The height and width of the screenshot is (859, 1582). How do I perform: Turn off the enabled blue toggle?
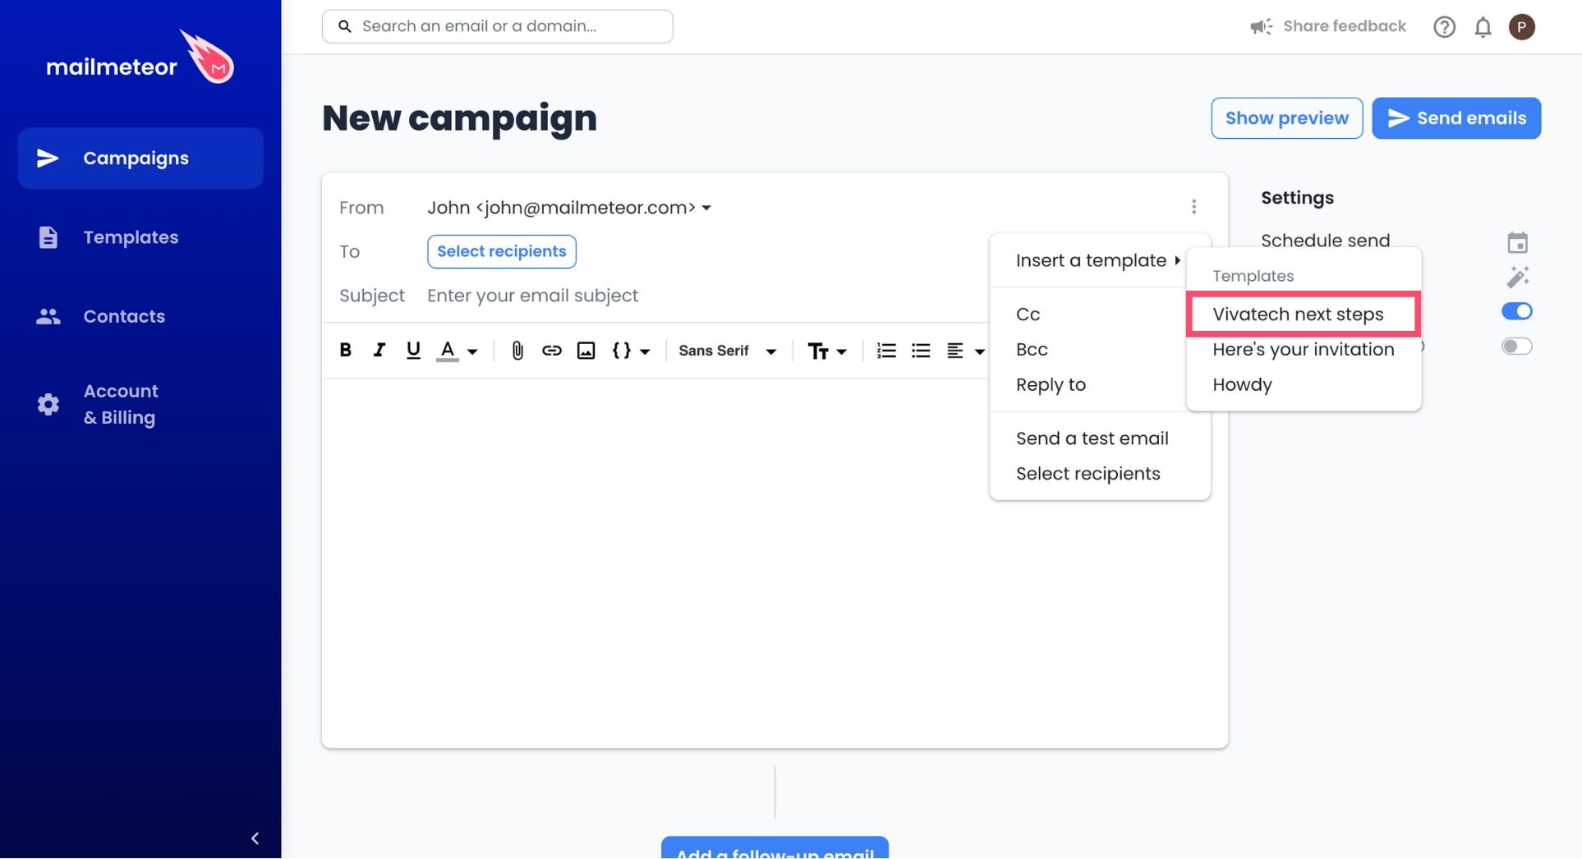click(1517, 311)
